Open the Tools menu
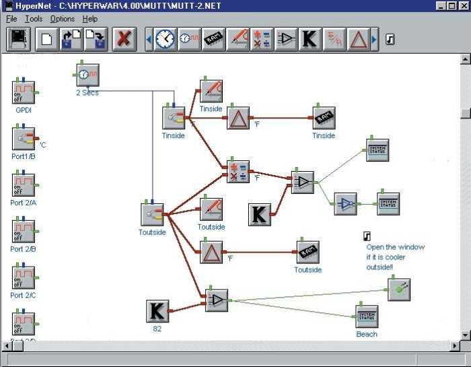 click(x=34, y=19)
